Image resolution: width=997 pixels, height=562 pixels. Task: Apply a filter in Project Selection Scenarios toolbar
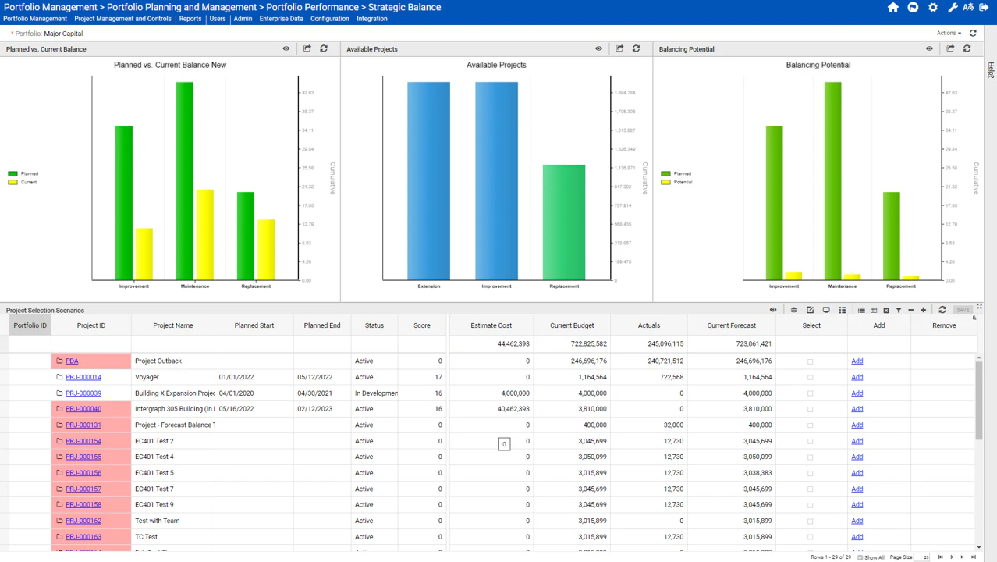point(899,310)
